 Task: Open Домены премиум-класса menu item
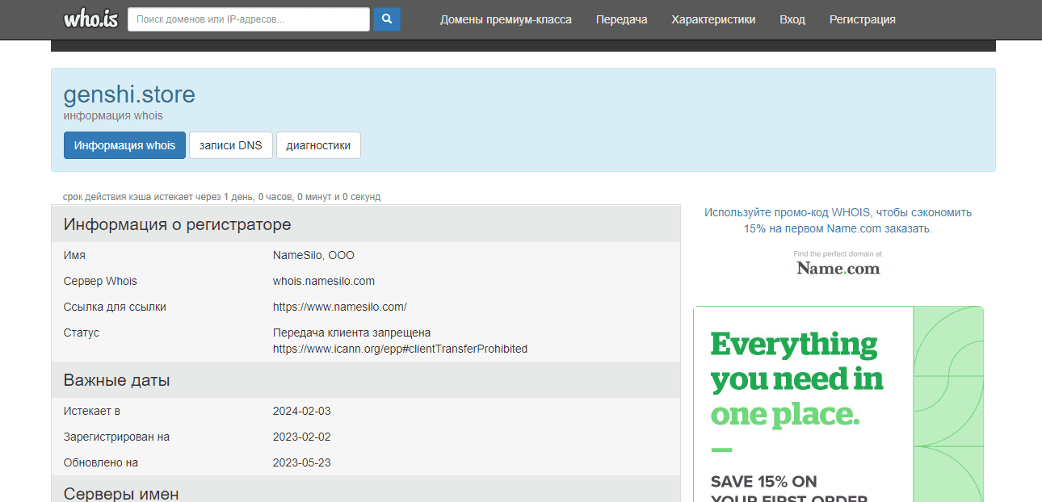point(506,19)
